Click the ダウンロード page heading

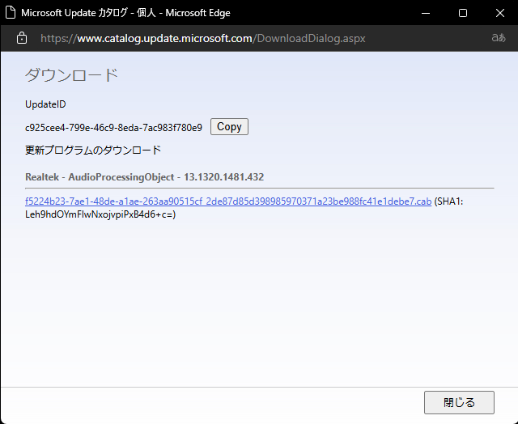tap(72, 75)
